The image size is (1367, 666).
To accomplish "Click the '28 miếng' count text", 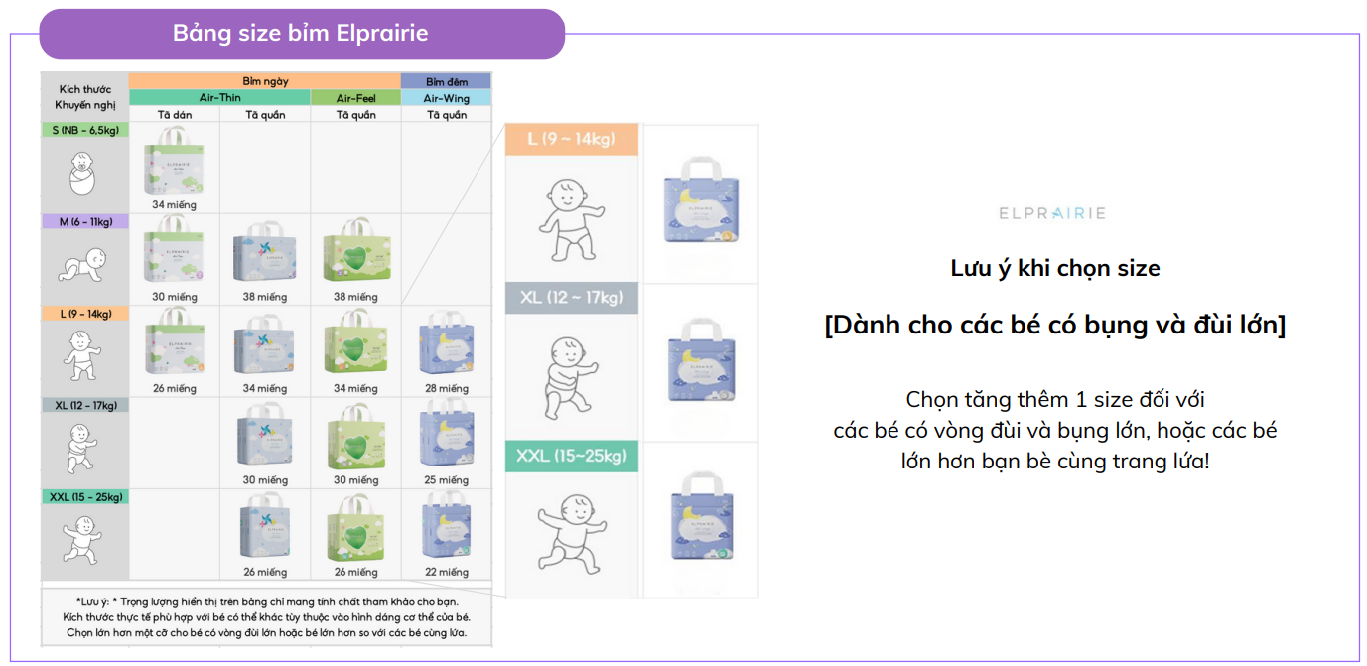I will tap(447, 388).
